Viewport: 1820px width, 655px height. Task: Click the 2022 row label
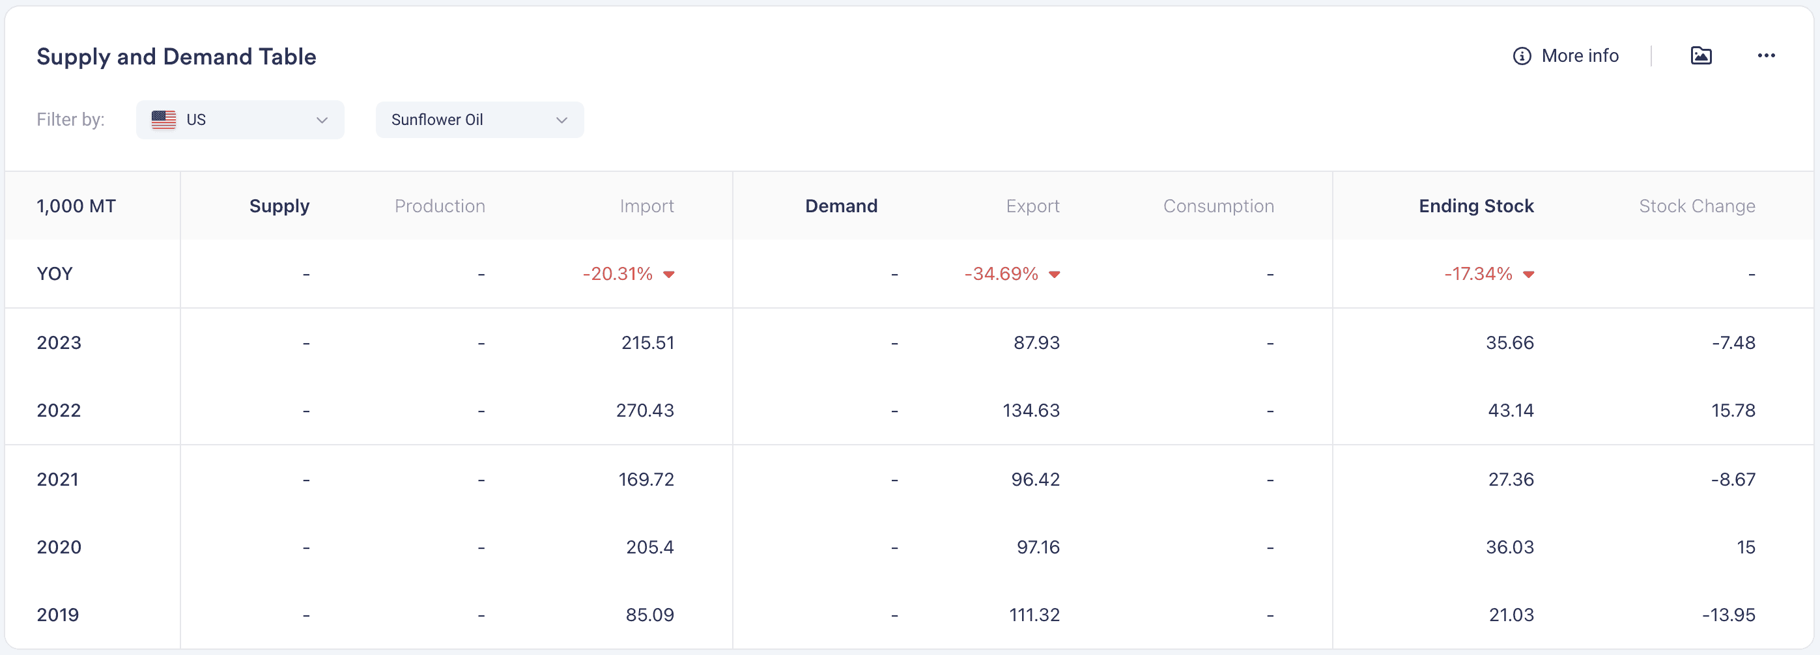[x=59, y=410]
